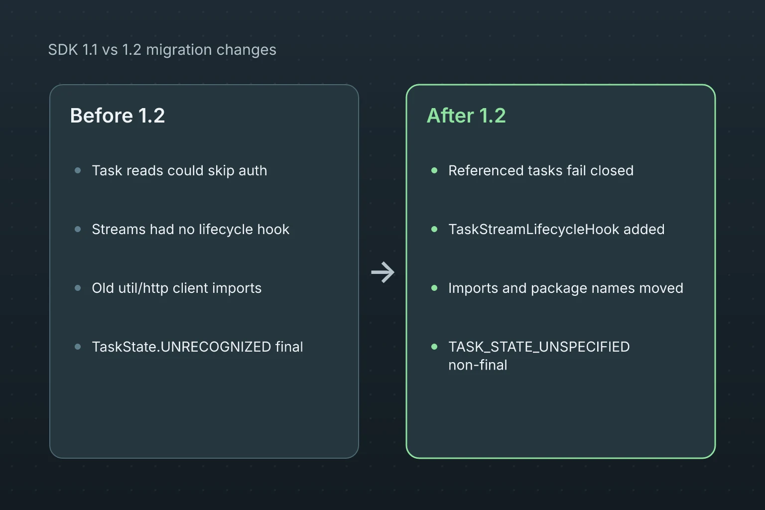Click the Task reads could skip auth text
This screenshot has height=510, width=765.
179,170
